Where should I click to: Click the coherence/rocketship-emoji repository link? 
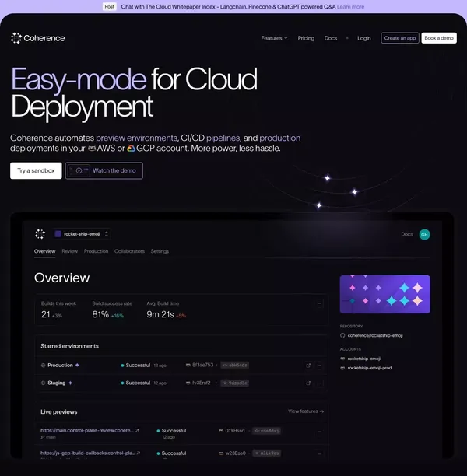pyautogui.click(x=375, y=335)
